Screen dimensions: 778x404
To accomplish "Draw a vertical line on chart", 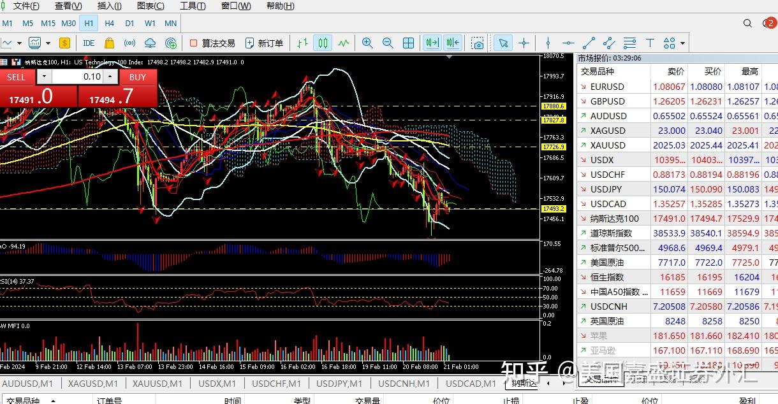I will pyautogui.click(x=548, y=43).
